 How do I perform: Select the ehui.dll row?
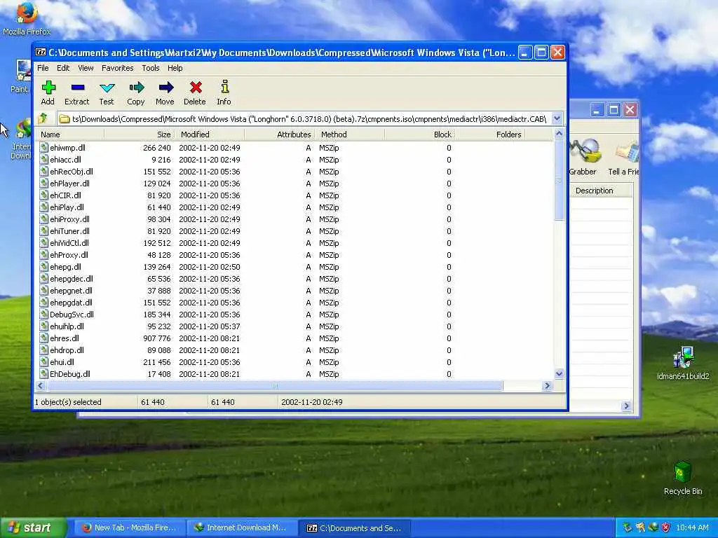tap(295, 362)
